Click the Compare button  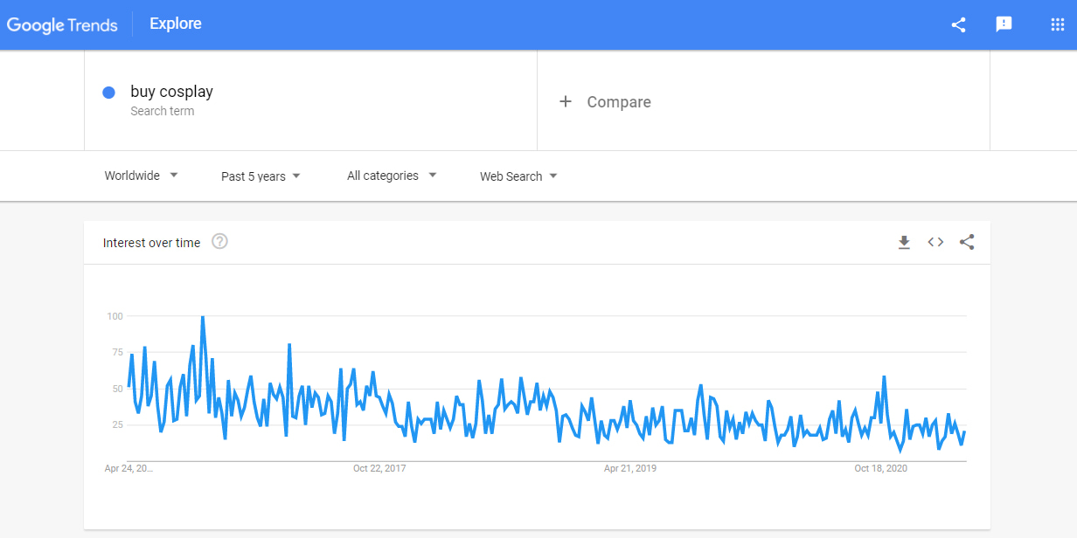(x=618, y=102)
